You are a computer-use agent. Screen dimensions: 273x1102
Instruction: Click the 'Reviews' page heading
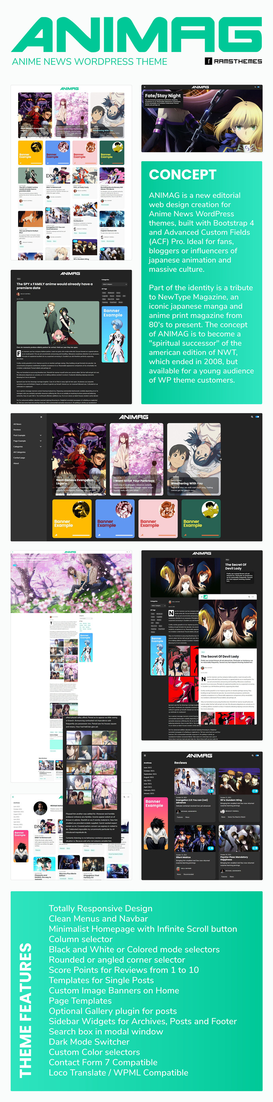[x=181, y=762]
